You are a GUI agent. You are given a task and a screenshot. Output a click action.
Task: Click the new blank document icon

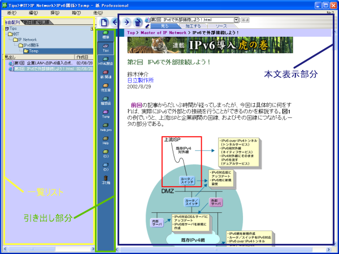[x=104, y=23]
